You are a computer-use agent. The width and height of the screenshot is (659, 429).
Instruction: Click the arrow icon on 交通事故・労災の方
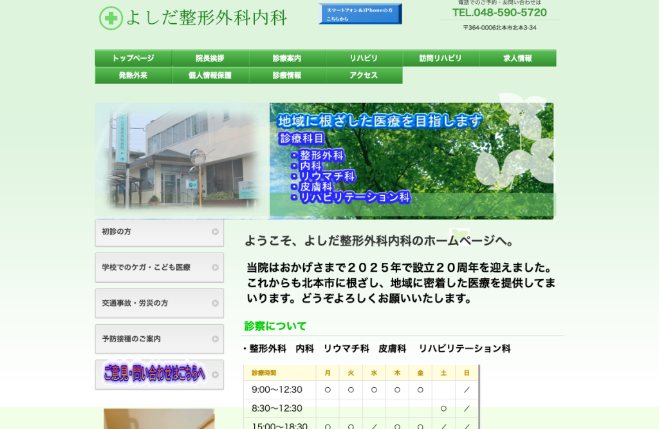pos(215,303)
